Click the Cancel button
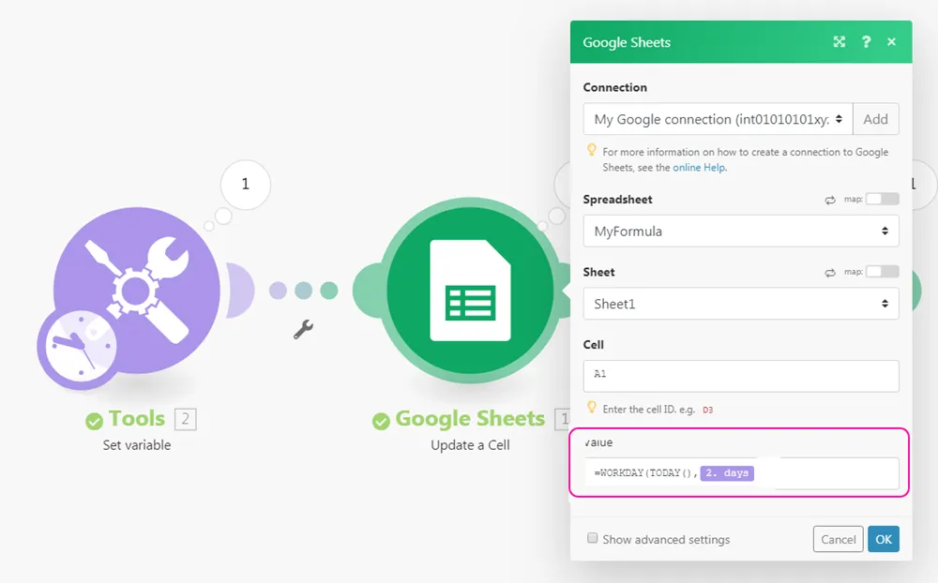This screenshot has height=583, width=938. (x=838, y=539)
